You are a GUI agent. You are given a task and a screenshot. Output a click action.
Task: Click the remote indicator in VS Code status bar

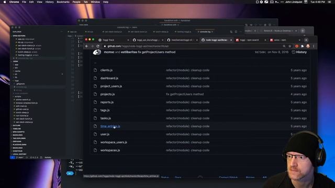13,158
